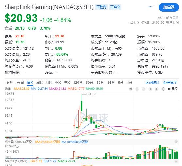This screenshot has width=182, height=166.
Task: Select the 15分 interval tab
Action: tap(111, 83)
